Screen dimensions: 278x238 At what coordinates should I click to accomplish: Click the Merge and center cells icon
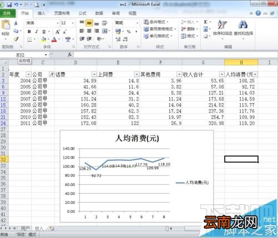(x=105, y=31)
